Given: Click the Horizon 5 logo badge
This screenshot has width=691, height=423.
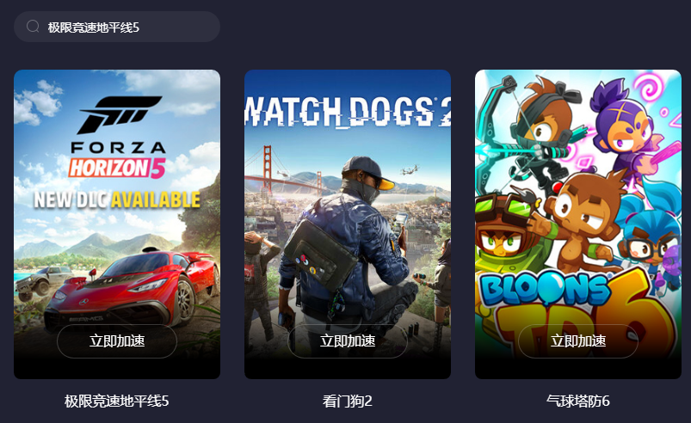Looking at the screenshot, I should pos(117,168).
